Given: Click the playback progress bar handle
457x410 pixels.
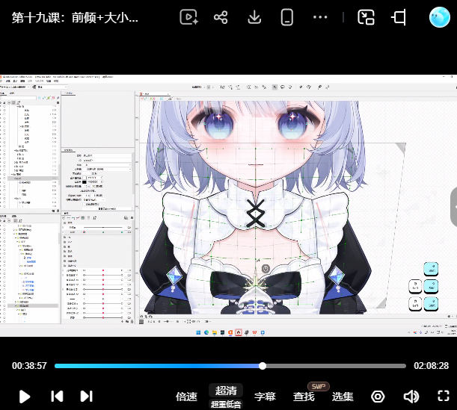Looking at the screenshot, I should (263, 366).
